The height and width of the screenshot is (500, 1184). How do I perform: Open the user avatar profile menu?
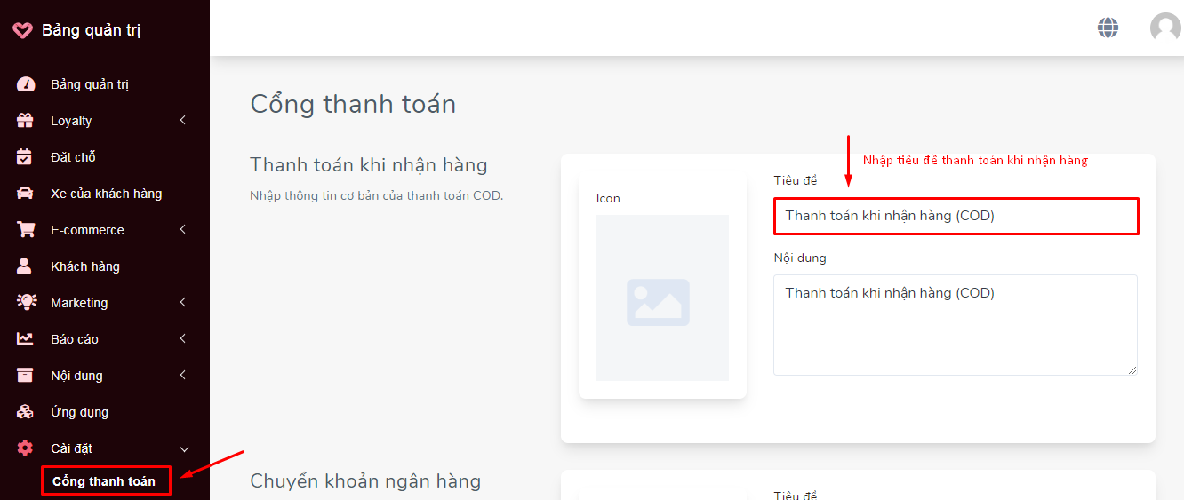pyautogui.click(x=1165, y=28)
